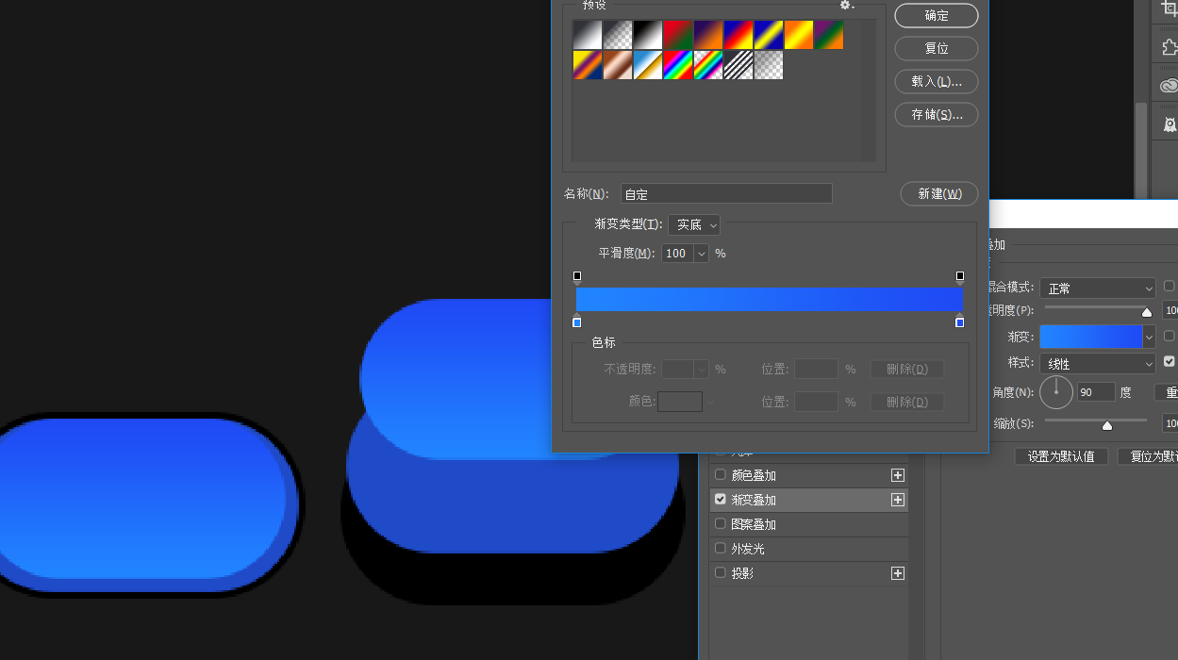
Task: Select the chrome gradient preset
Action: tap(648, 65)
